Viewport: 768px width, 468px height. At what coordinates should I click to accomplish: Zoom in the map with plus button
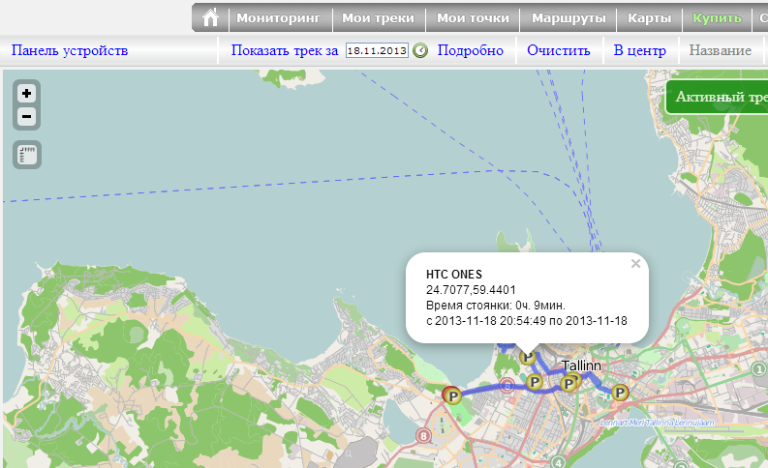(x=26, y=94)
